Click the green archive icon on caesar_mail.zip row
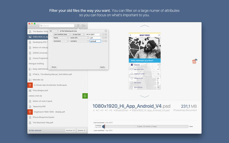Screen dimensions: 229x143 coord(85,96)
